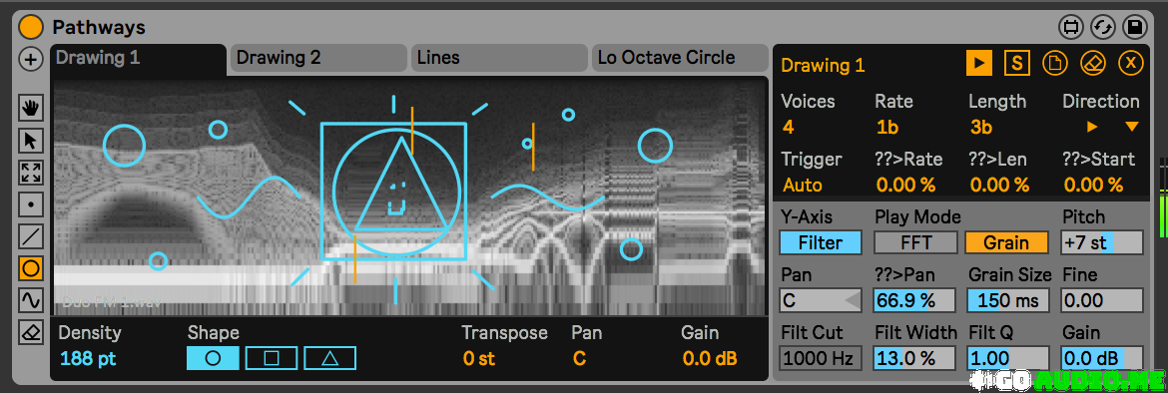Select the arrow pointer tool

31,141
